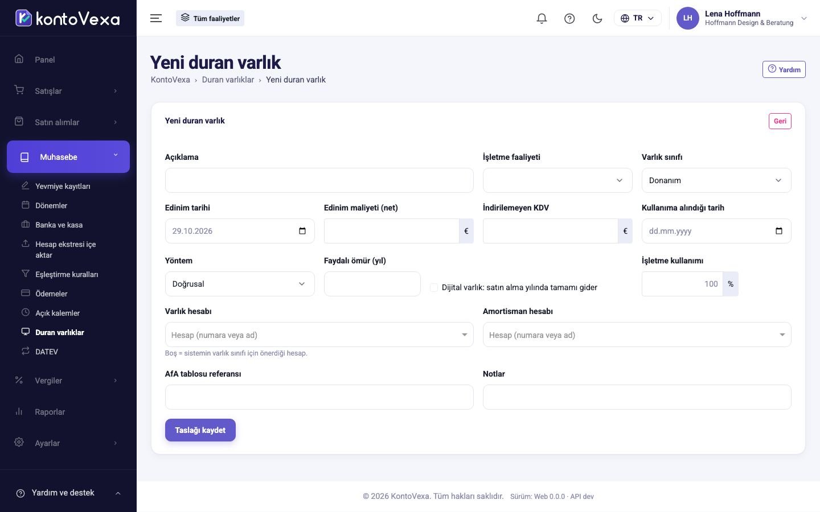
Task: Click the help question mark icon in header
Action: [569, 18]
